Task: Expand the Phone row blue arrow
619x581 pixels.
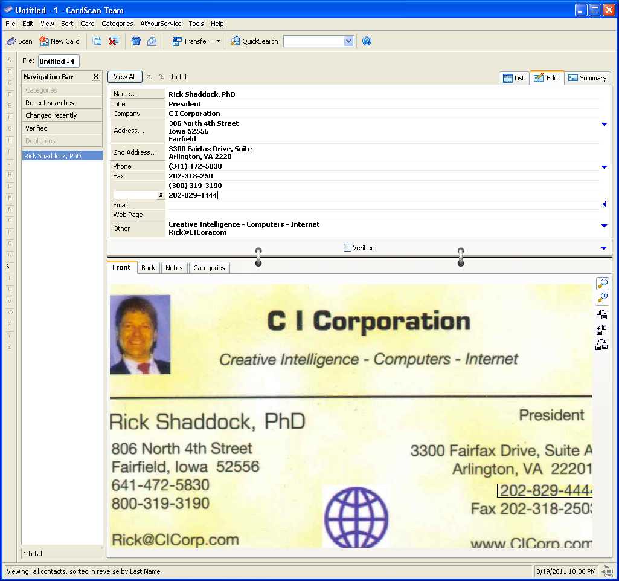Action: (604, 167)
